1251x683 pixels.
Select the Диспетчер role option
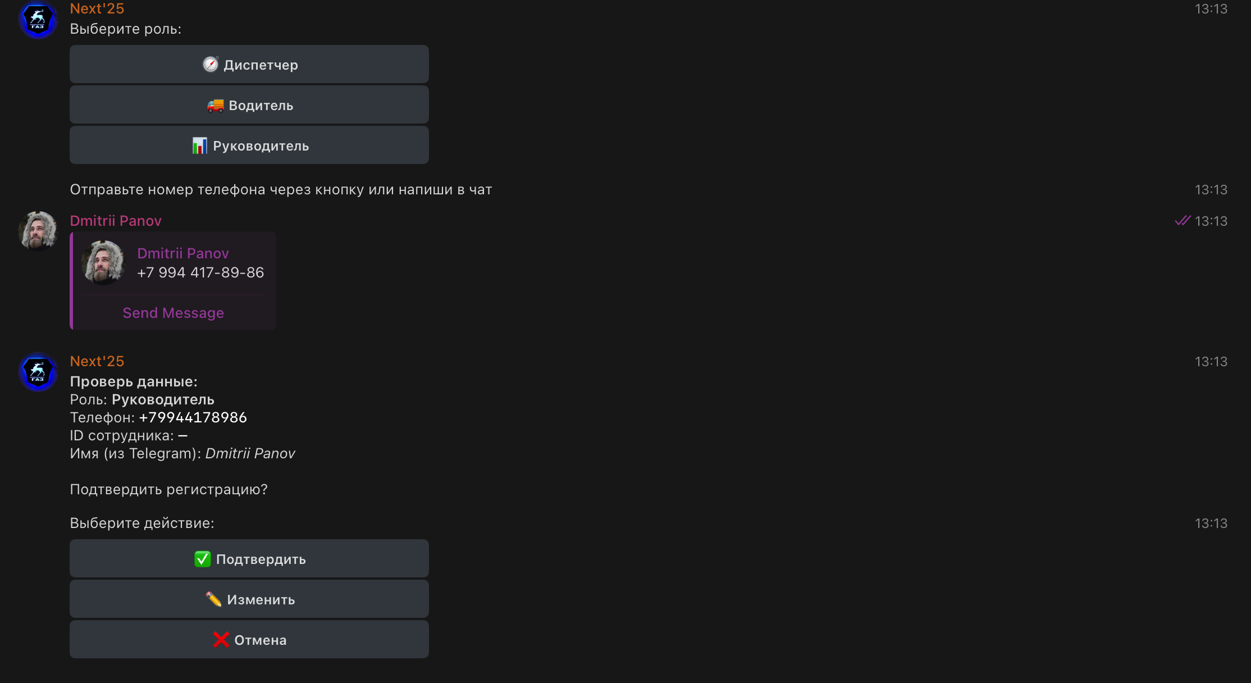pyautogui.click(x=249, y=64)
